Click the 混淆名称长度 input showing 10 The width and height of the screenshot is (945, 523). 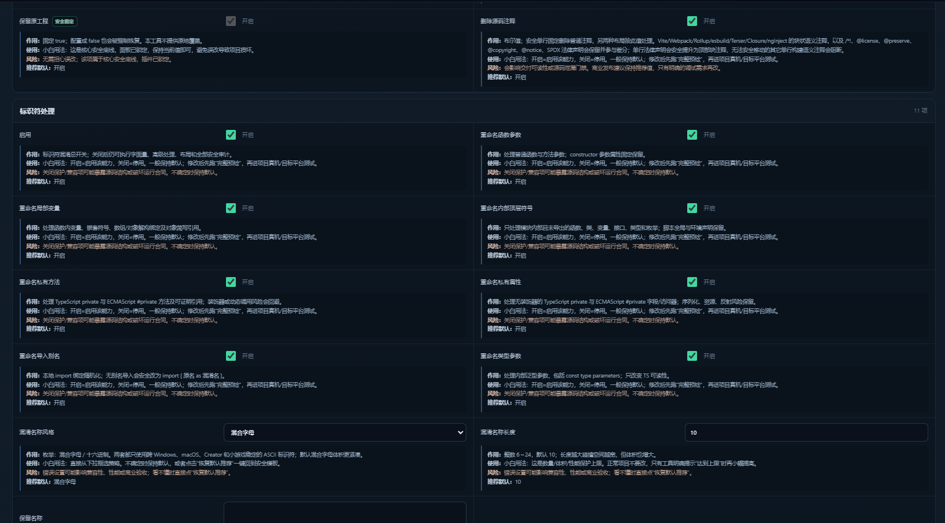tap(806, 432)
